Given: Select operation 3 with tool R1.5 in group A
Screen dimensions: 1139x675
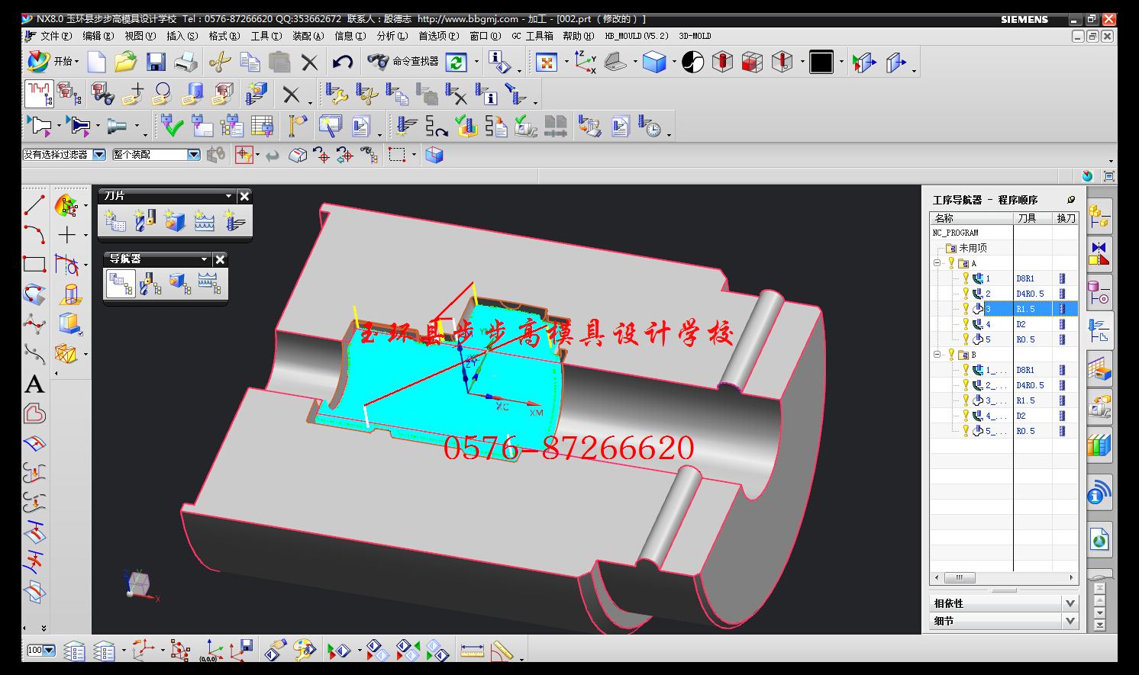Looking at the screenshot, I should coord(1003,309).
